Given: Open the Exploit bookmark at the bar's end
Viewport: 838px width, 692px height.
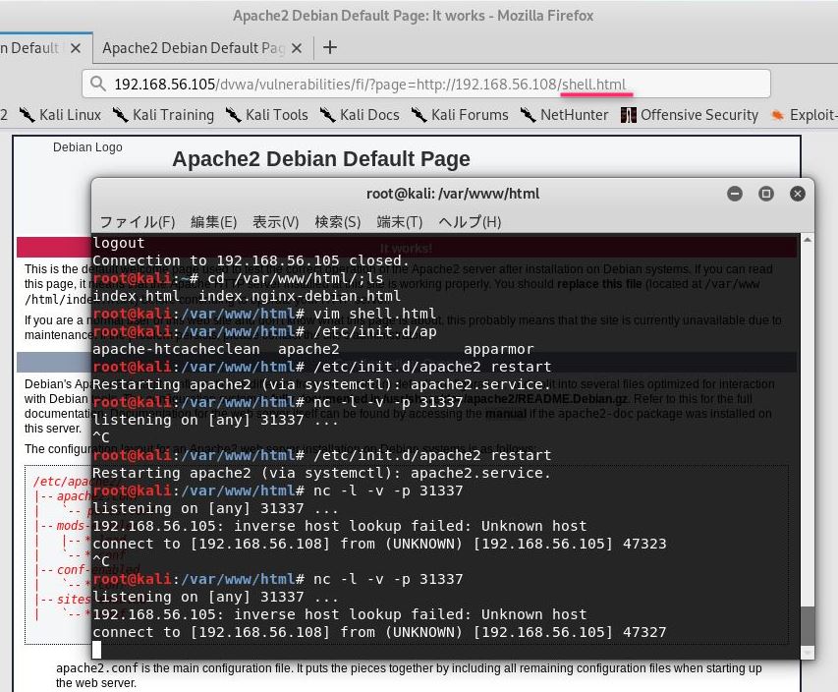Looking at the screenshot, I should 804,115.
